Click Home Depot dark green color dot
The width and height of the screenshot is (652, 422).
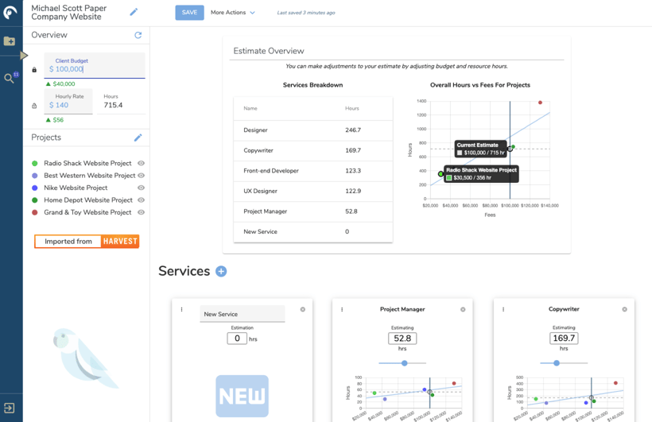tap(35, 200)
